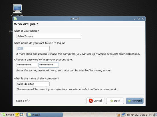This screenshot has height=117, width=157.
Task: Click the show desktop panel icon
Action: 22,115
